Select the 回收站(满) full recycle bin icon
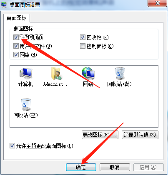This screenshot has width=168, height=175. click(x=120, y=73)
